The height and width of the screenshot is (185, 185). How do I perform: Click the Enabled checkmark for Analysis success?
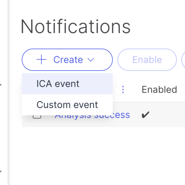146,115
